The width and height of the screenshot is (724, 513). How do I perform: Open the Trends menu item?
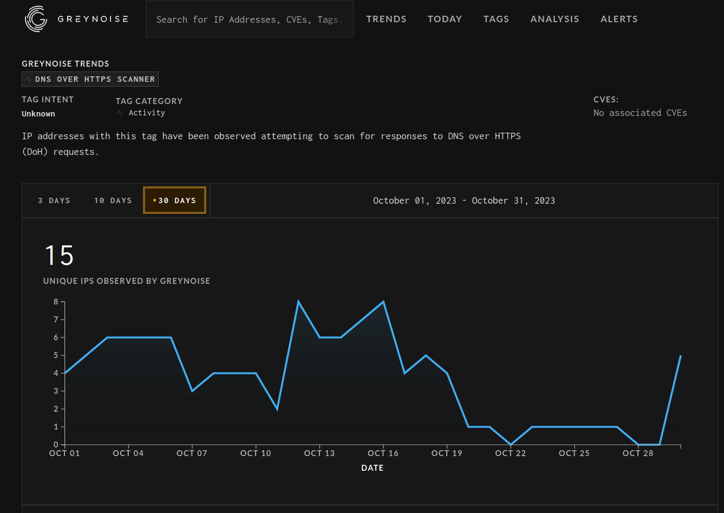tap(386, 19)
